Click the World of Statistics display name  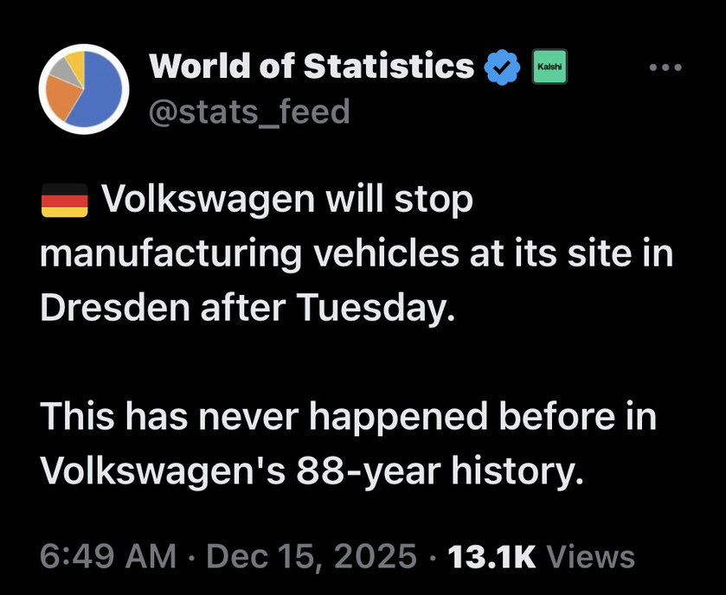click(312, 67)
